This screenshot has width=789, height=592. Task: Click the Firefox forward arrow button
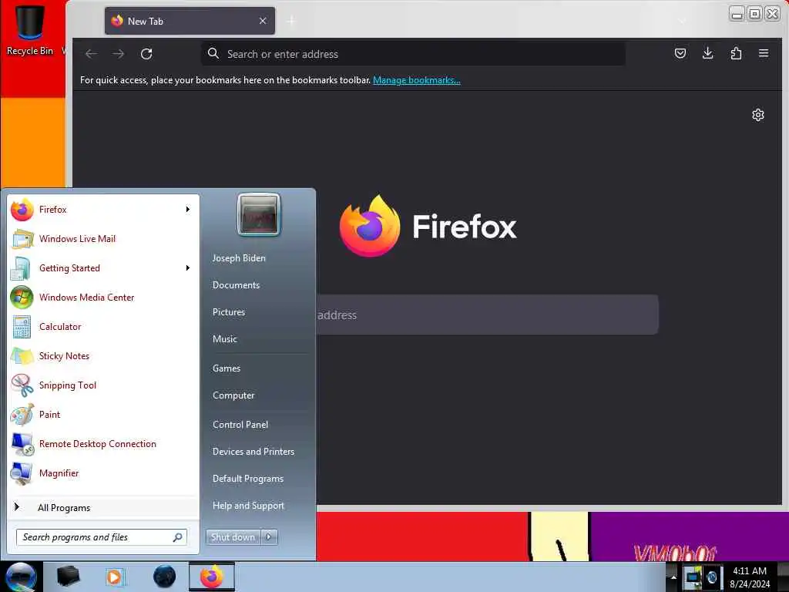(118, 54)
